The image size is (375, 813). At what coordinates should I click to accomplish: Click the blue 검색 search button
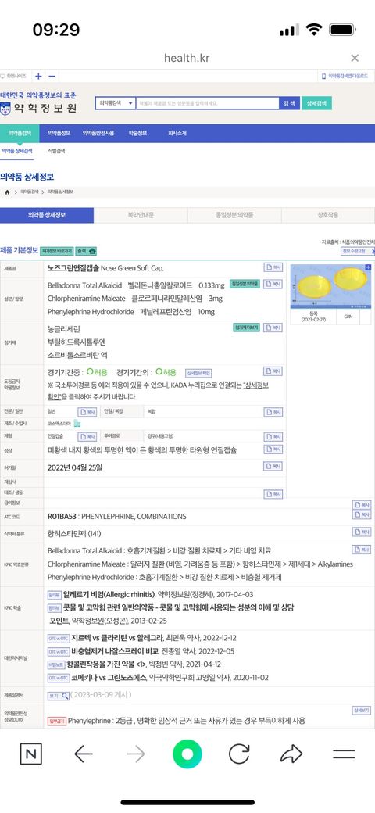point(289,103)
